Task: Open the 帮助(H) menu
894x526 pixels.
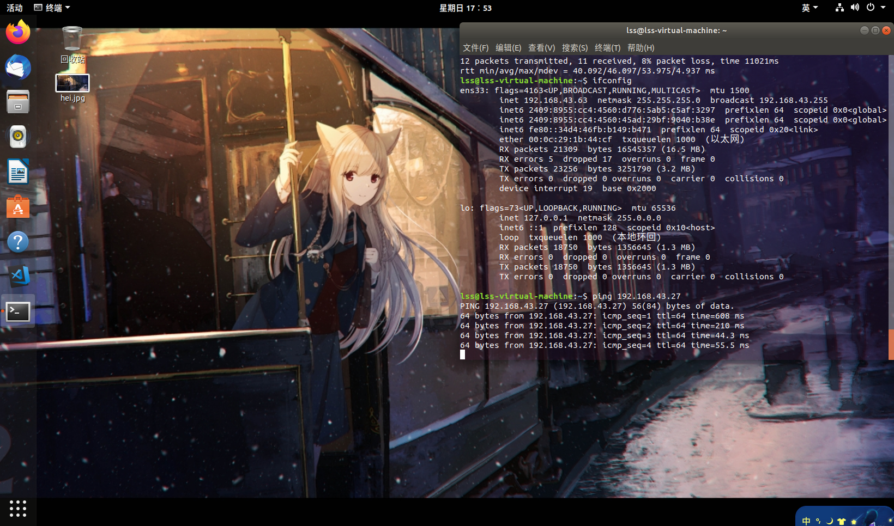Action: 641,48
